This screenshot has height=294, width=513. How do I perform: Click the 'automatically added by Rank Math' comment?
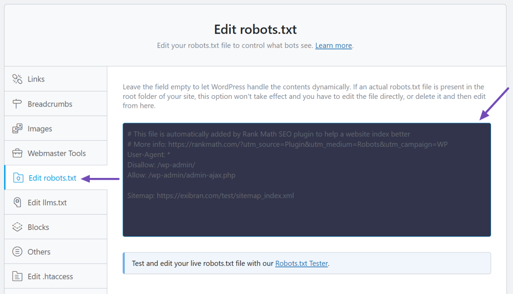(x=269, y=134)
